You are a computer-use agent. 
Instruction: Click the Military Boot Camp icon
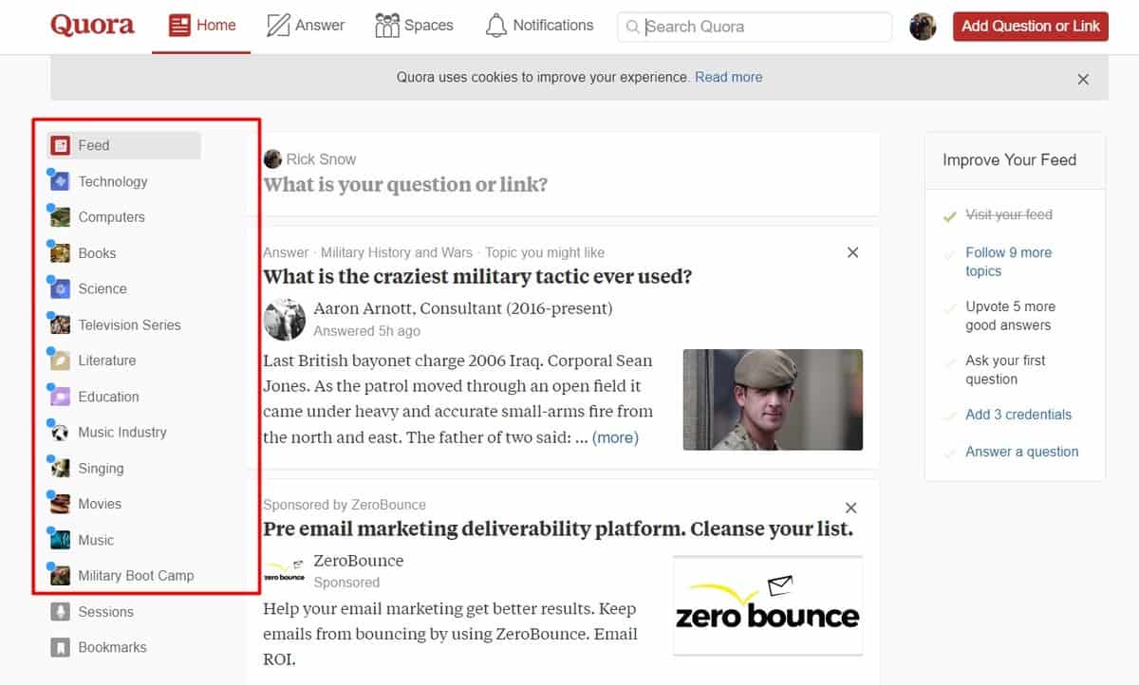click(61, 575)
